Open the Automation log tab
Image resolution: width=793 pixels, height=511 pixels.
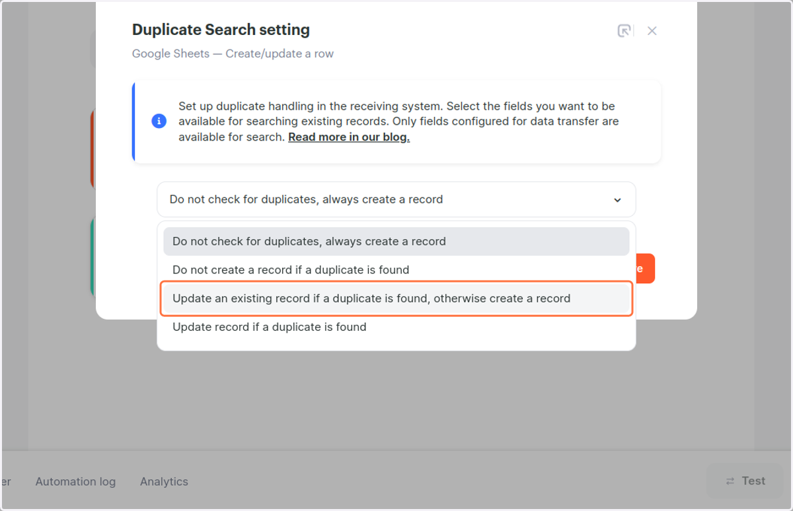pyautogui.click(x=75, y=482)
